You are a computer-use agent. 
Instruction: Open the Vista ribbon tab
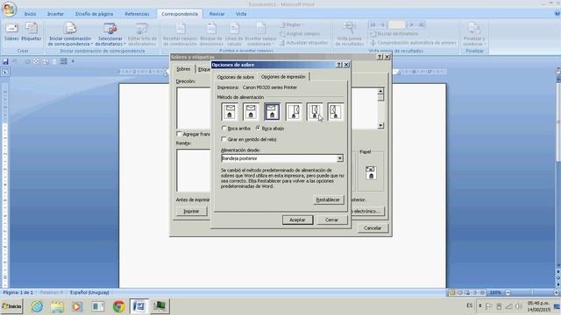241,14
